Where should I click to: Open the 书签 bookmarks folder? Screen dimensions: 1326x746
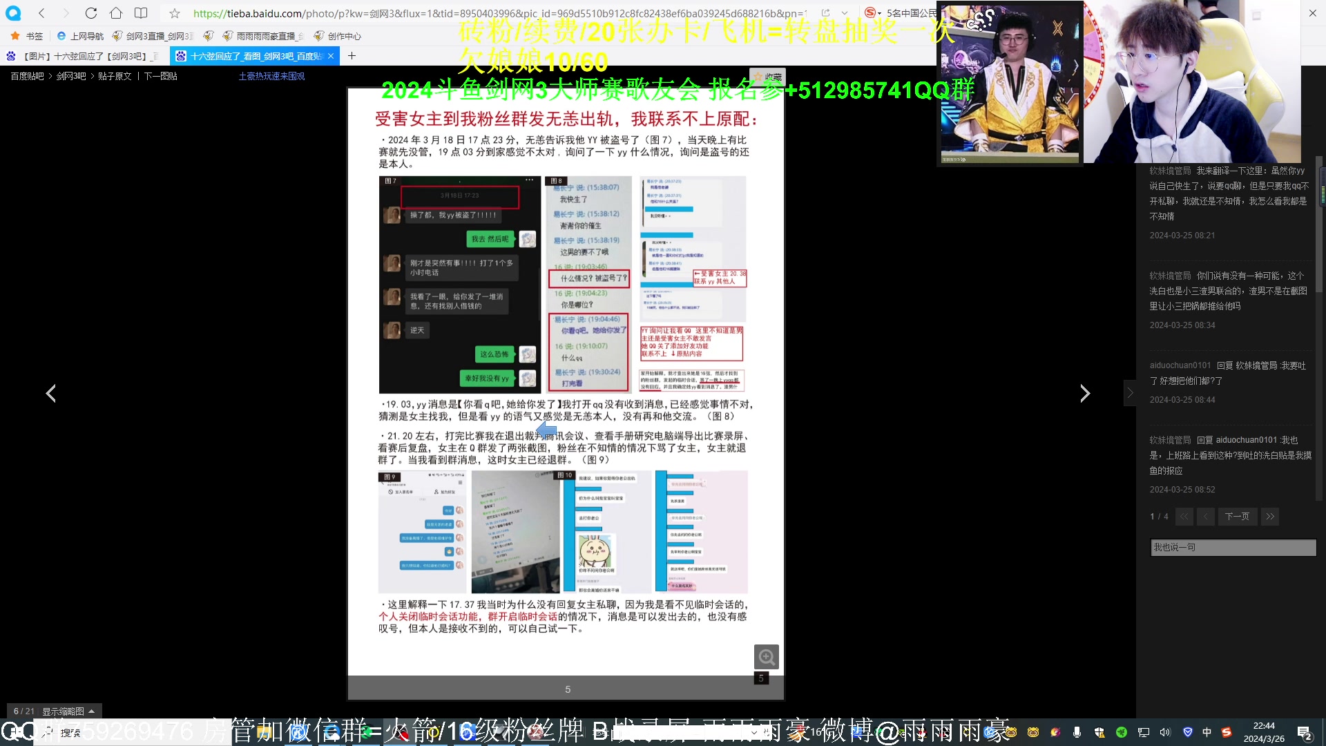click(x=27, y=36)
